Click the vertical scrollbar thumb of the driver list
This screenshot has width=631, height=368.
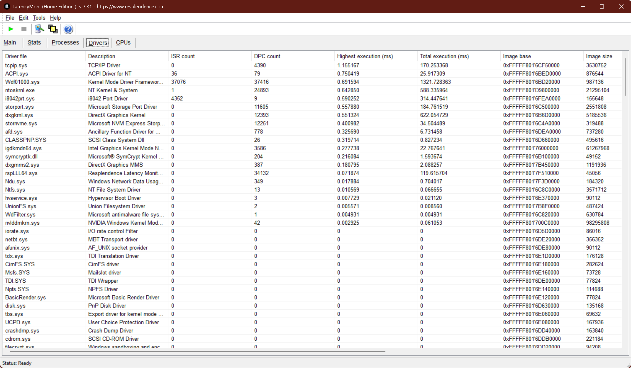625,77
